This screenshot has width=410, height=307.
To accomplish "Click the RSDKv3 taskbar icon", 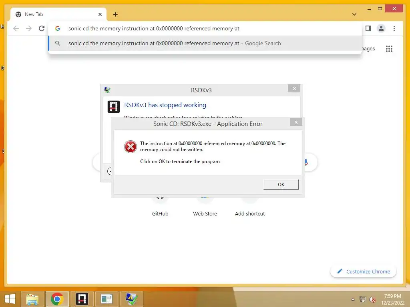I will pos(82,299).
